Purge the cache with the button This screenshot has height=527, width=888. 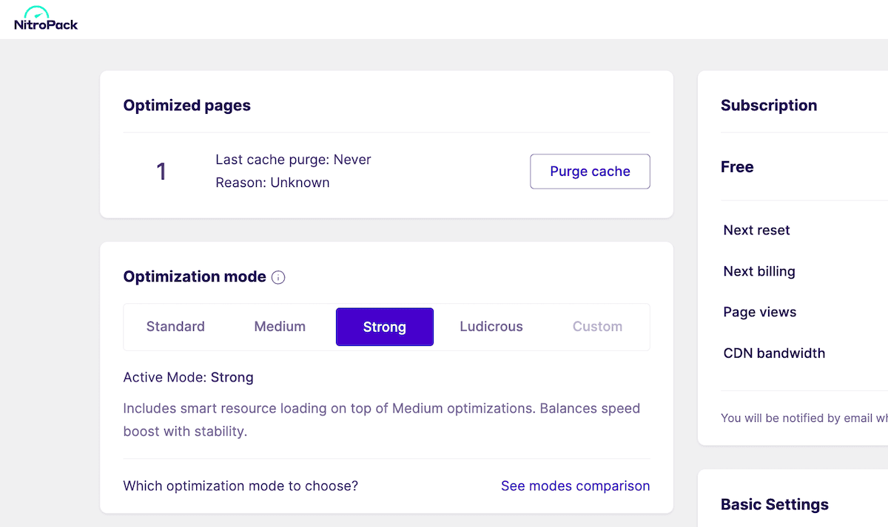[x=590, y=171]
